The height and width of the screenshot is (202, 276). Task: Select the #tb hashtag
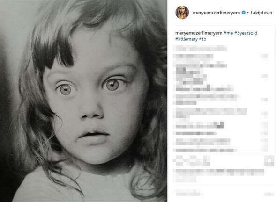(202, 39)
